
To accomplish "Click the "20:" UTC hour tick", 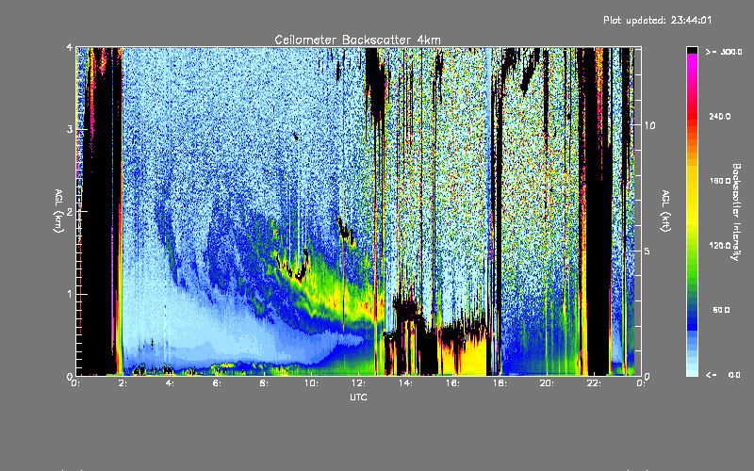I will (x=547, y=383).
